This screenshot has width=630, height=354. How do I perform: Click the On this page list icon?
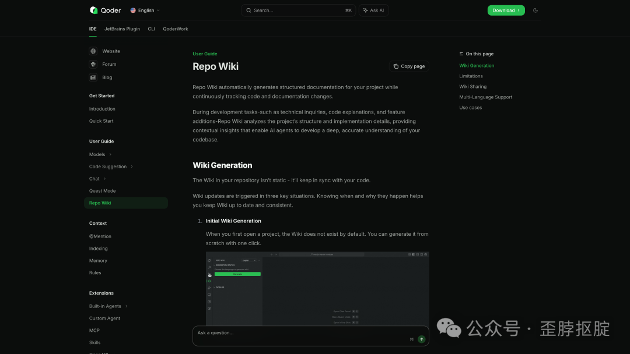460,54
